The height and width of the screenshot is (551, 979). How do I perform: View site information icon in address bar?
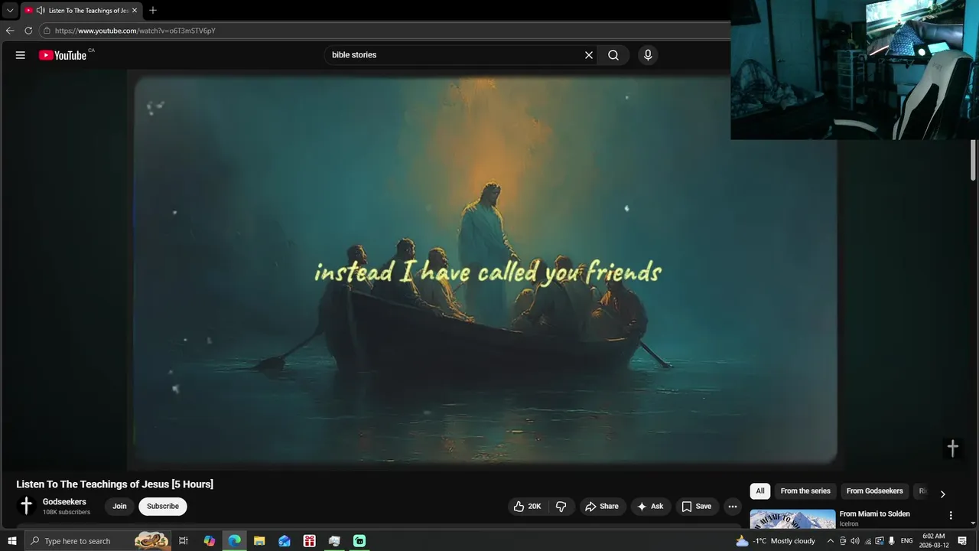[x=47, y=31]
